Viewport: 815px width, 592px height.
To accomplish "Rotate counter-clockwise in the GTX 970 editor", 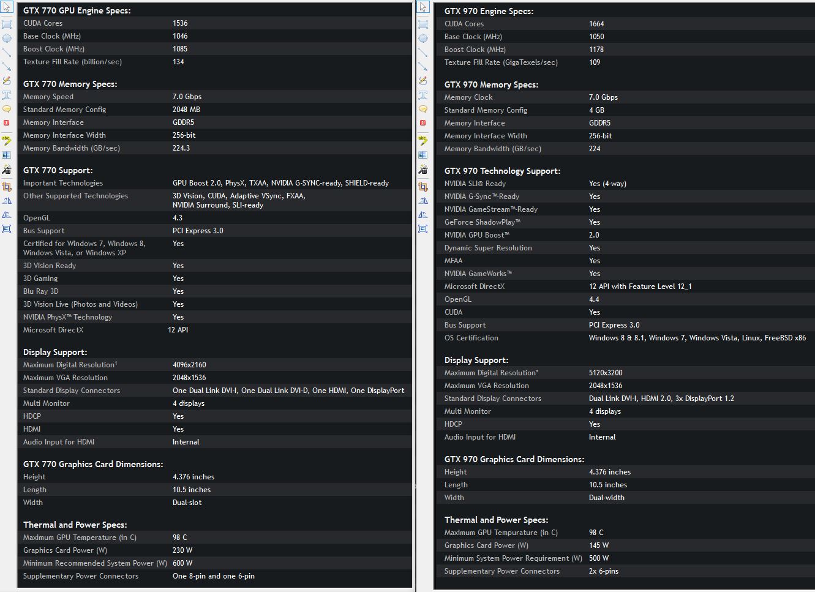I will 423,214.
